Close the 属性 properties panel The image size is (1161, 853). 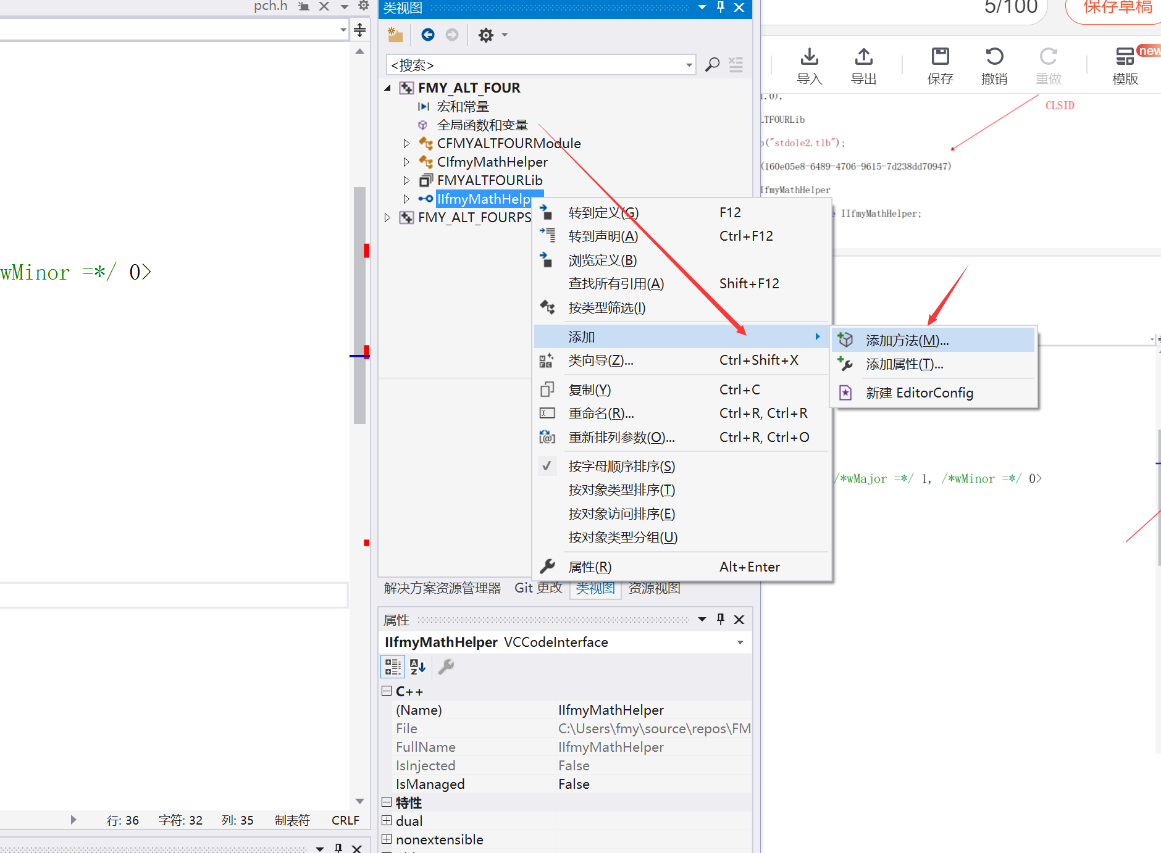(739, 620)
